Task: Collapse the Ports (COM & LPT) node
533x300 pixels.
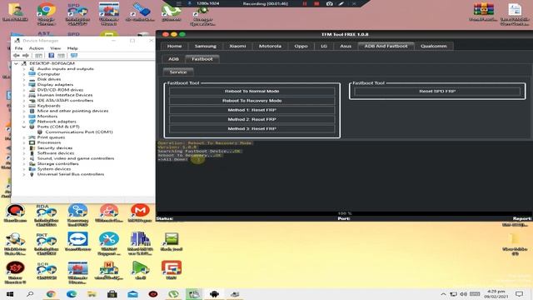Action: (x=24, y=127)
